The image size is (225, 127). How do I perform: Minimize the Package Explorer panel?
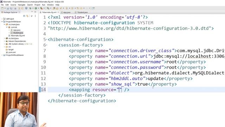coord(32,12)
